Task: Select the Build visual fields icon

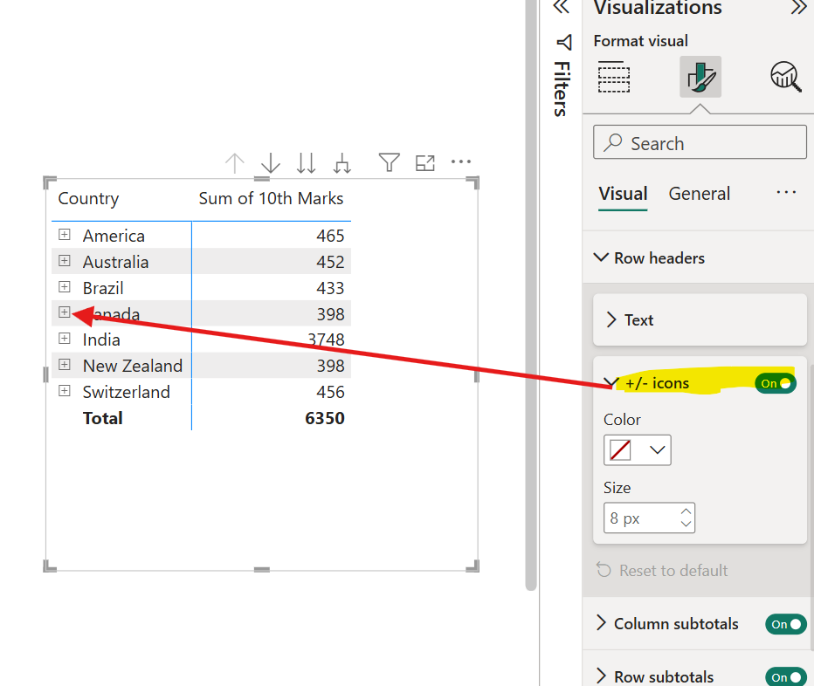Action: (614, 78)
